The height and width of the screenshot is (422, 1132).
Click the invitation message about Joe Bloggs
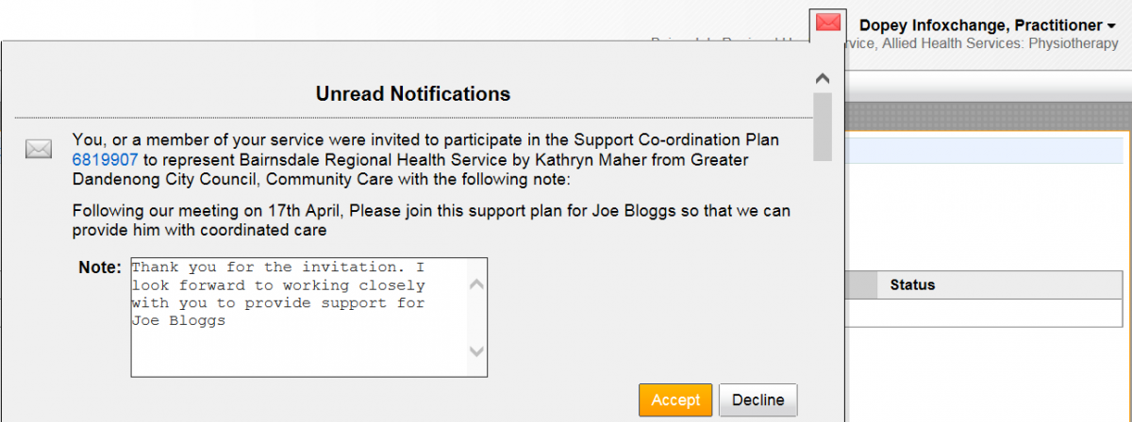[x=431, y=220]
